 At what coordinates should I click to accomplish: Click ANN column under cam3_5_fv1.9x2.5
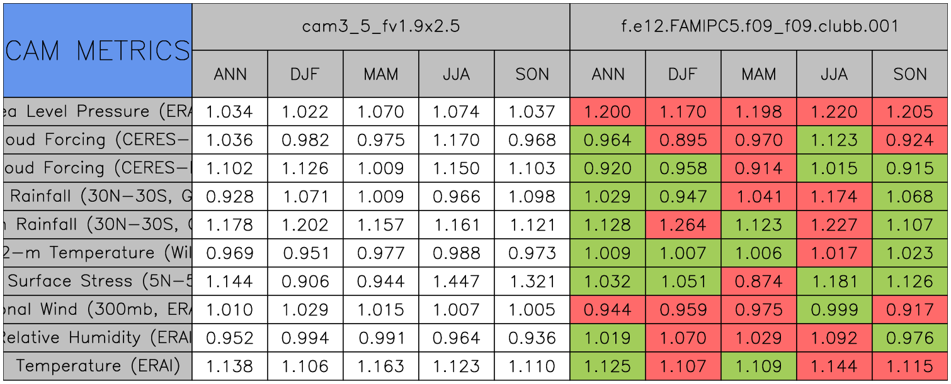click(230, 74)
